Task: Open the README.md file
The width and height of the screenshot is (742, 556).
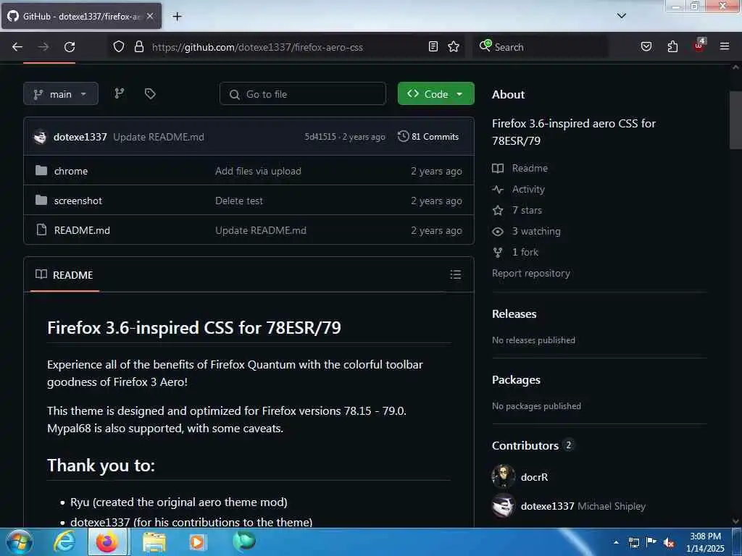Action: tap(82, 230)
